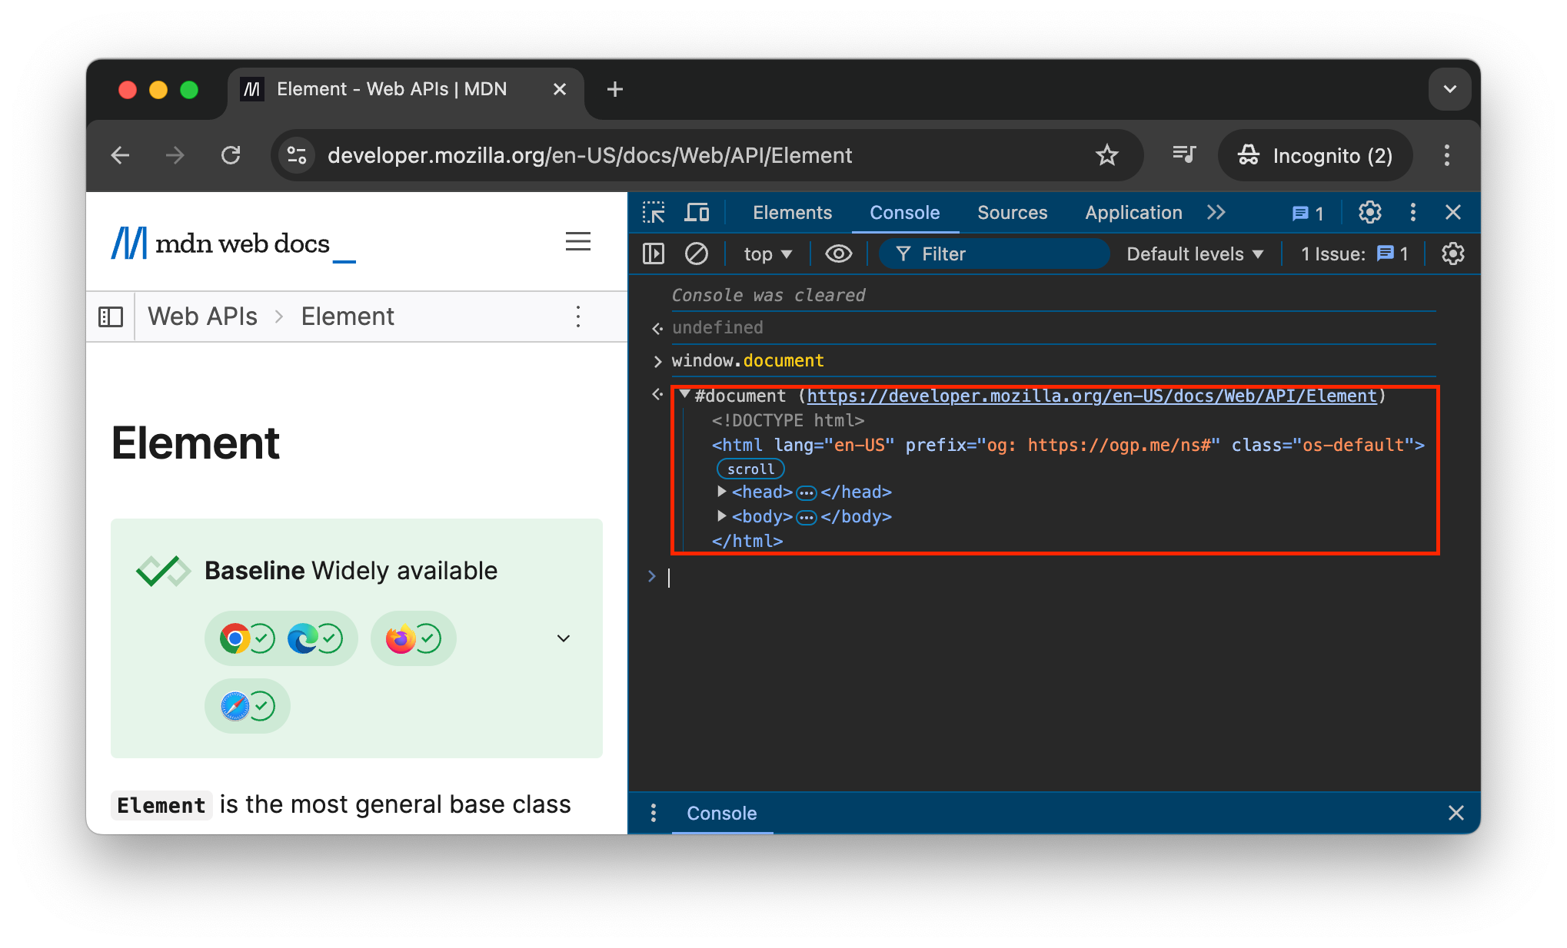
Task: Click the html lang="en-US" opening tag
Action: click(1067, 446)
